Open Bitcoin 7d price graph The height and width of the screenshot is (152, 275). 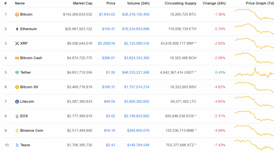[254, 14]
